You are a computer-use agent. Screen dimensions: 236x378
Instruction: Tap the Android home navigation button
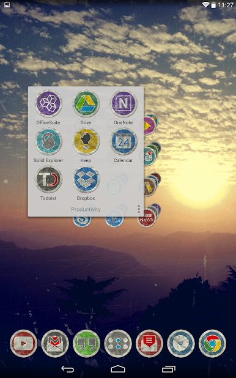click(x=118, y=369)
